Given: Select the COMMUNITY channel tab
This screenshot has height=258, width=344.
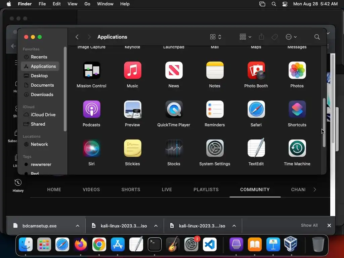Looking at the screenshot, I should click(x=255, y=189).
